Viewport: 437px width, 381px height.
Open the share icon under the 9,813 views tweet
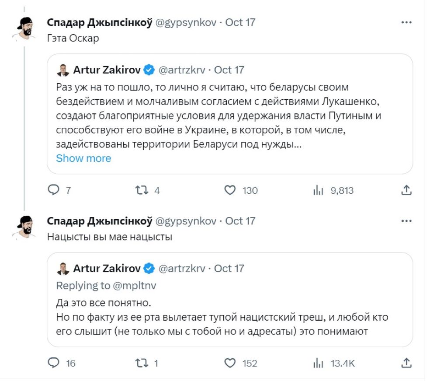click(407, 190)
